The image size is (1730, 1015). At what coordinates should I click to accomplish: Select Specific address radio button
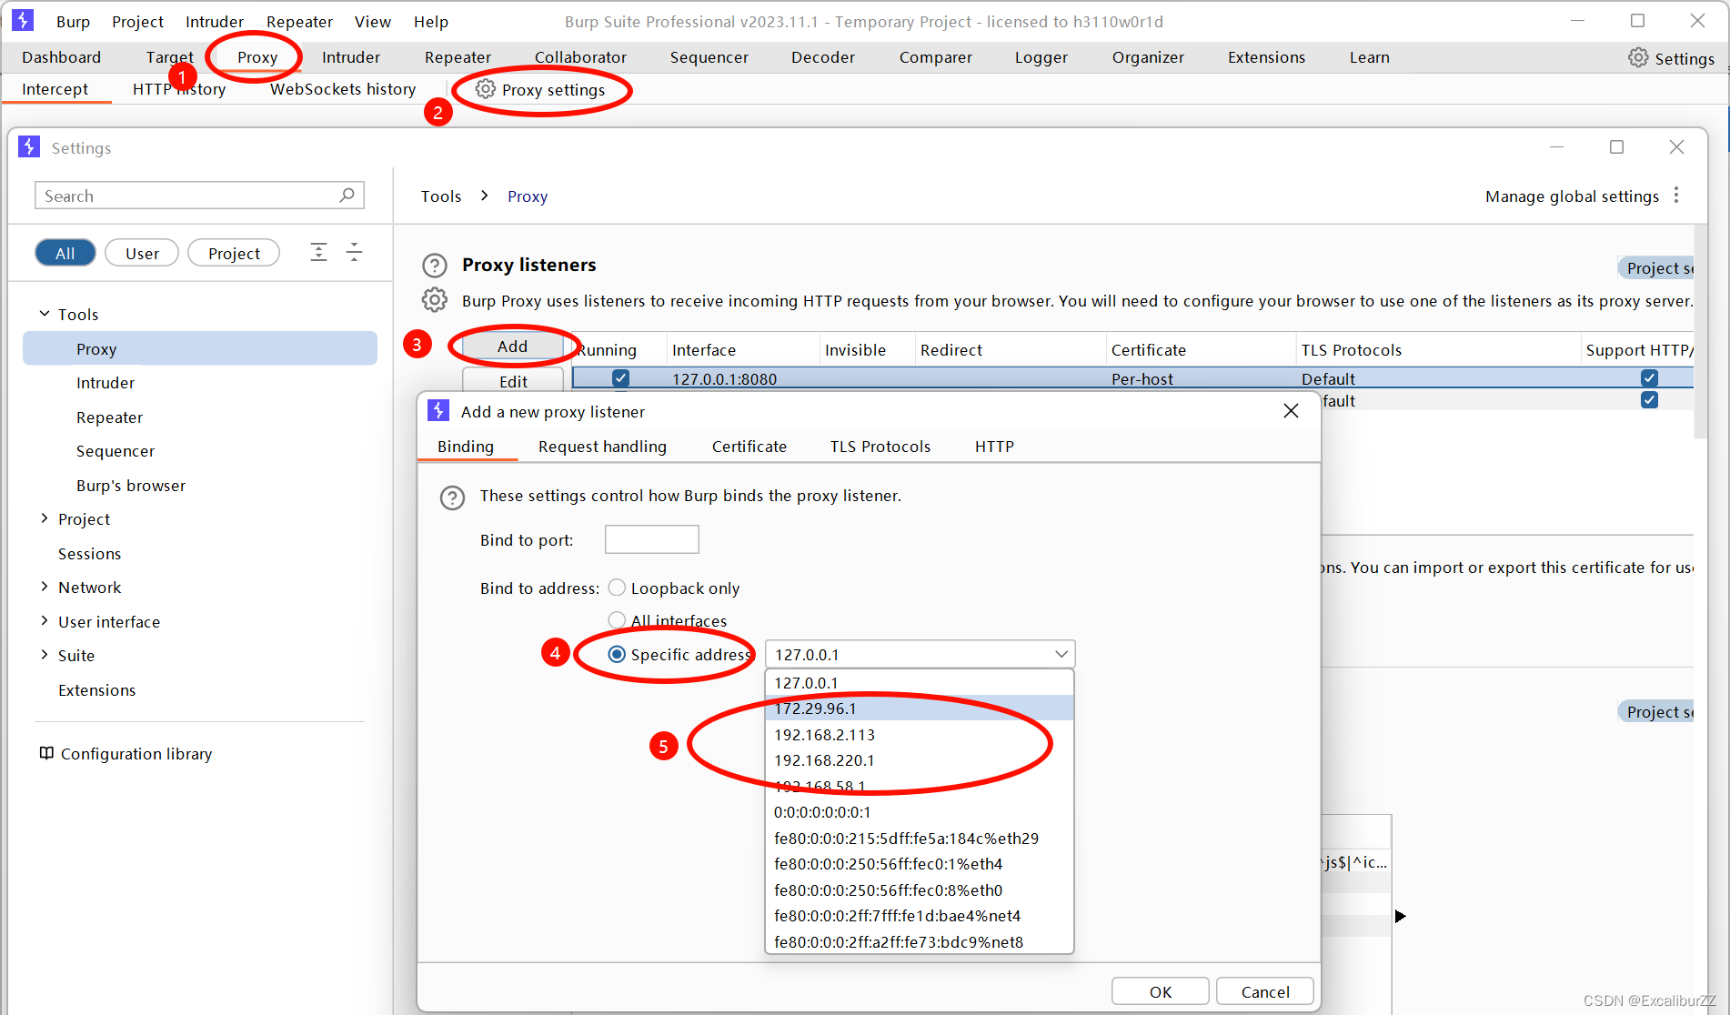coord(617,654)
